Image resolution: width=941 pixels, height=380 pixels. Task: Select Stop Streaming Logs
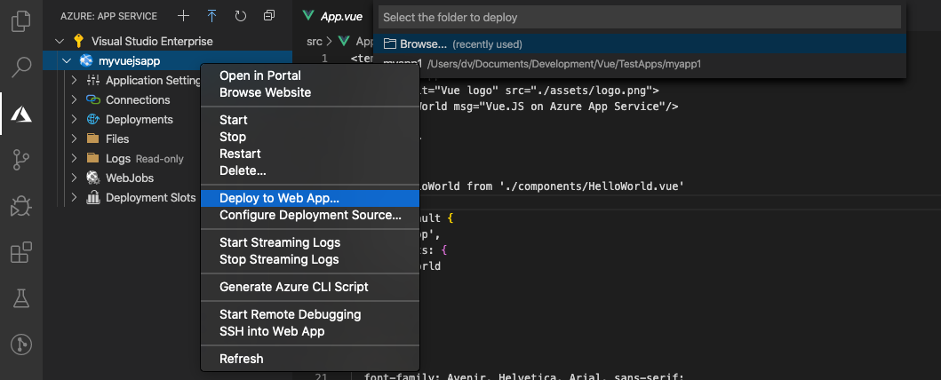click(309, 259)
